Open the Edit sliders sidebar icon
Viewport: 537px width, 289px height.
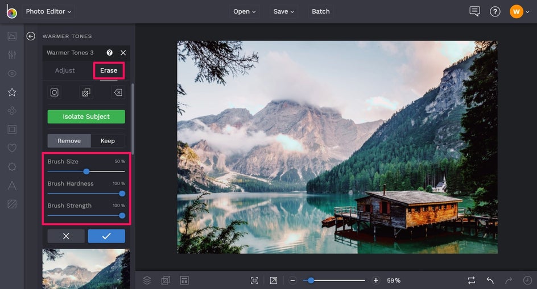(12, 55)
